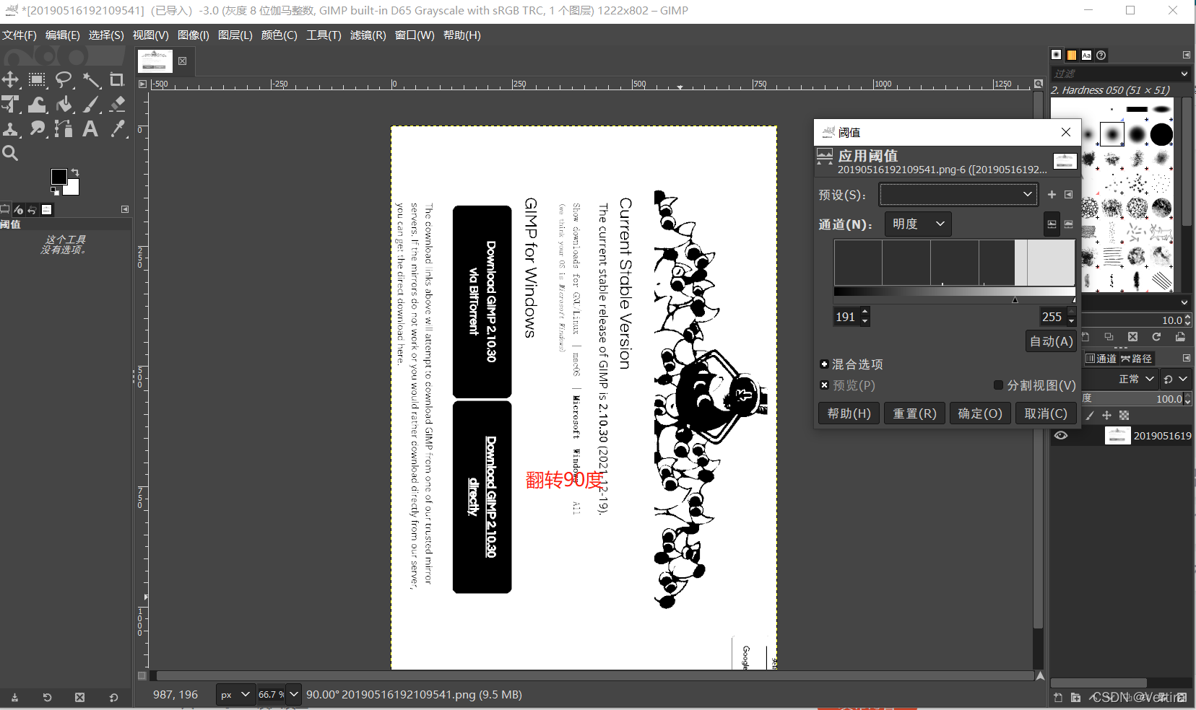The image size is (1196, 710).
Task: Select the Move tool in toolbox
Action: [x=10, y=79]
